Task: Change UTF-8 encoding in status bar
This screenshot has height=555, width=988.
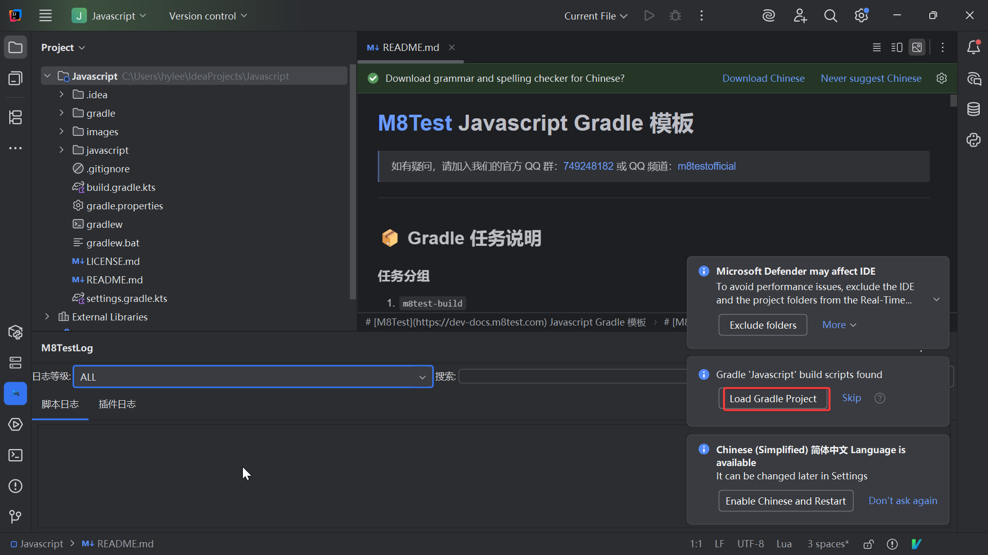Action: pos(750,544)
